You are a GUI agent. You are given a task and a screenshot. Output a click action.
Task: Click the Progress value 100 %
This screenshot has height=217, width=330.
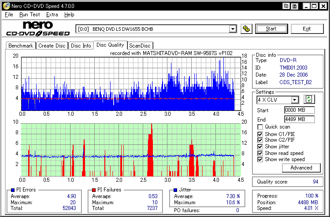pos(311,196)
